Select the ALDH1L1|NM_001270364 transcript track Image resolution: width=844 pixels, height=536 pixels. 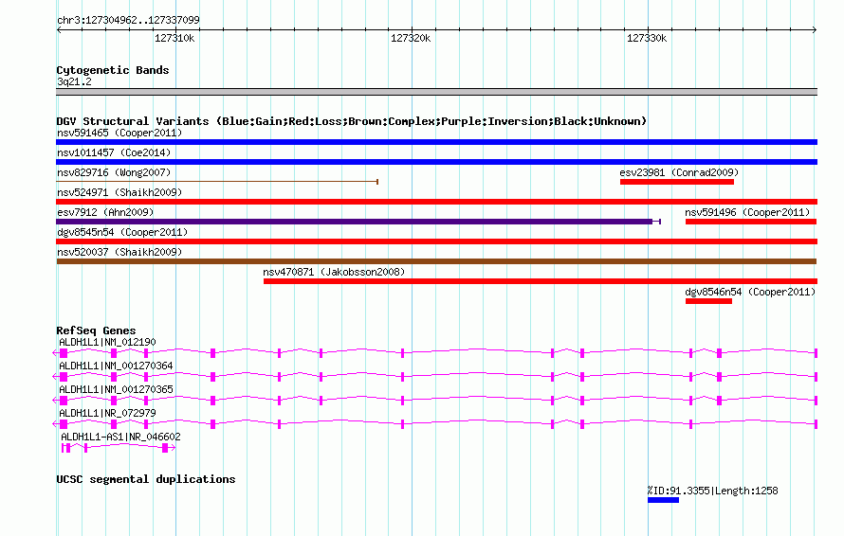pyautogui.click(x=435, y=376)
